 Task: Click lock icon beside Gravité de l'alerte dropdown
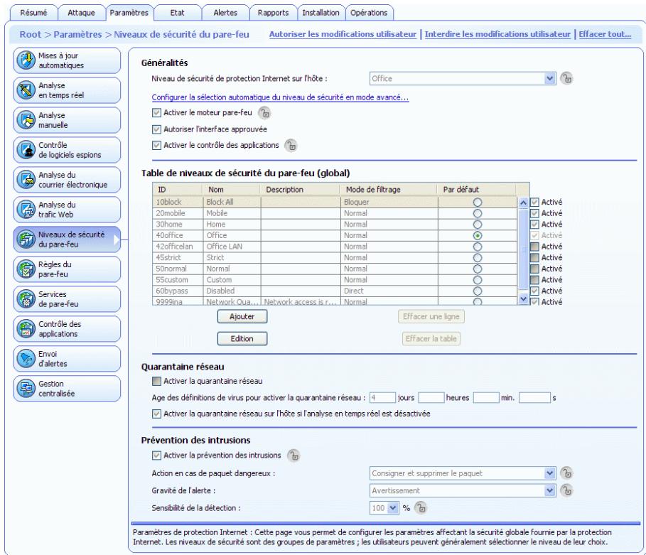point(566,490)
